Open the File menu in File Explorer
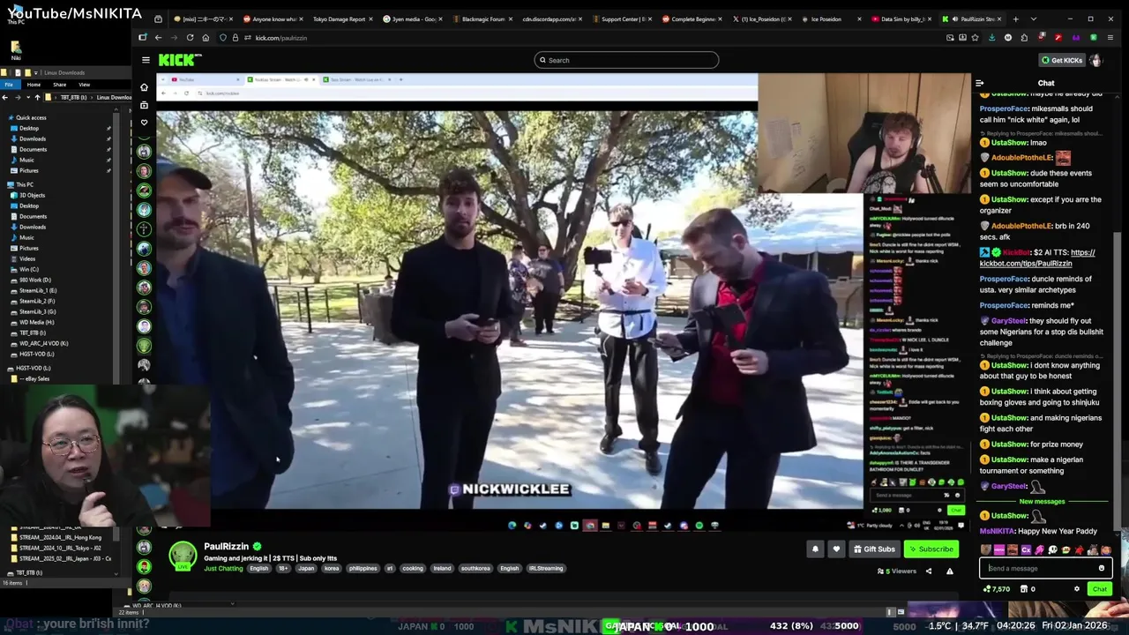Screen dimensions: 1129x635 pyautogui.click(x=9, y=85)
